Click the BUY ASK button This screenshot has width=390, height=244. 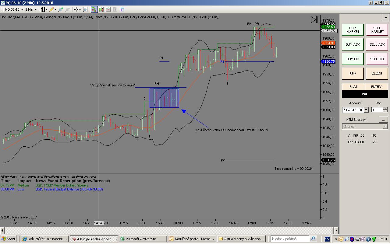(x=353, y=44)
